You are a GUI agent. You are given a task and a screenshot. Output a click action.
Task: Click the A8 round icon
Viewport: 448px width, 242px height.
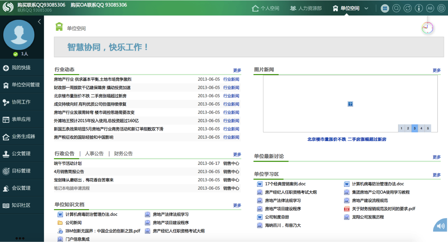tap(430, 8)
